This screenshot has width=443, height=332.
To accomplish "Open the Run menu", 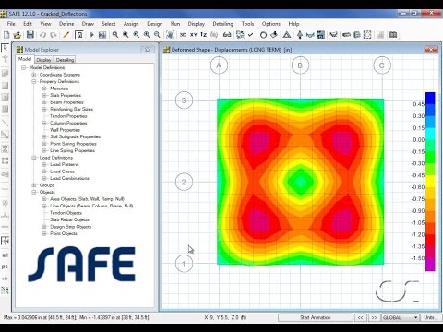I will coord(175,24).
